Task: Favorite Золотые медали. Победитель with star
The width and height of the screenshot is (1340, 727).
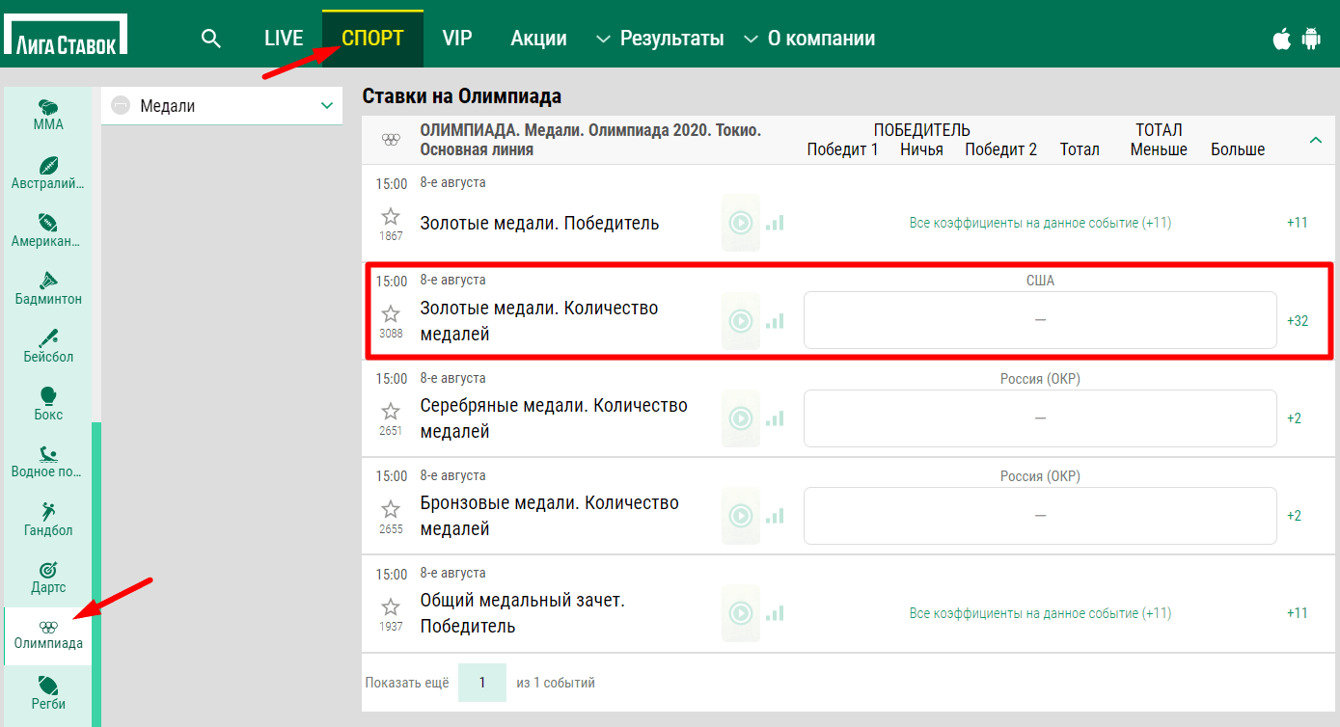Action: (391, 217)
